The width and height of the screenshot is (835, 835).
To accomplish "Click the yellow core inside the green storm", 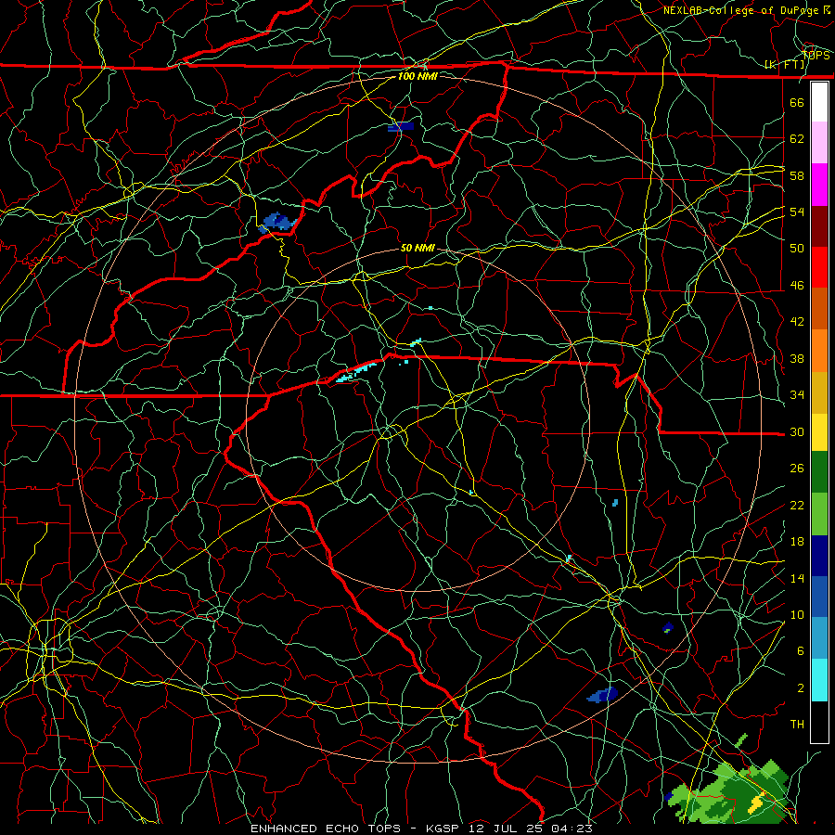I will 757,803.
